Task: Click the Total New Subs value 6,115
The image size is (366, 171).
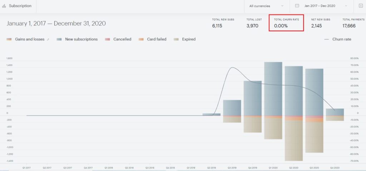Action: pyautogui.click(x=217, y=26)
